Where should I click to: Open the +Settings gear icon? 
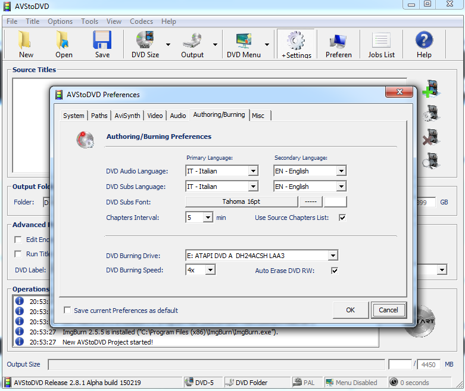(296, 41)
